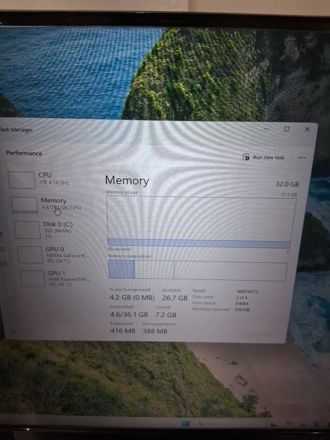
Task: Maximize the Task Manager window
Action: coord(286,129)
